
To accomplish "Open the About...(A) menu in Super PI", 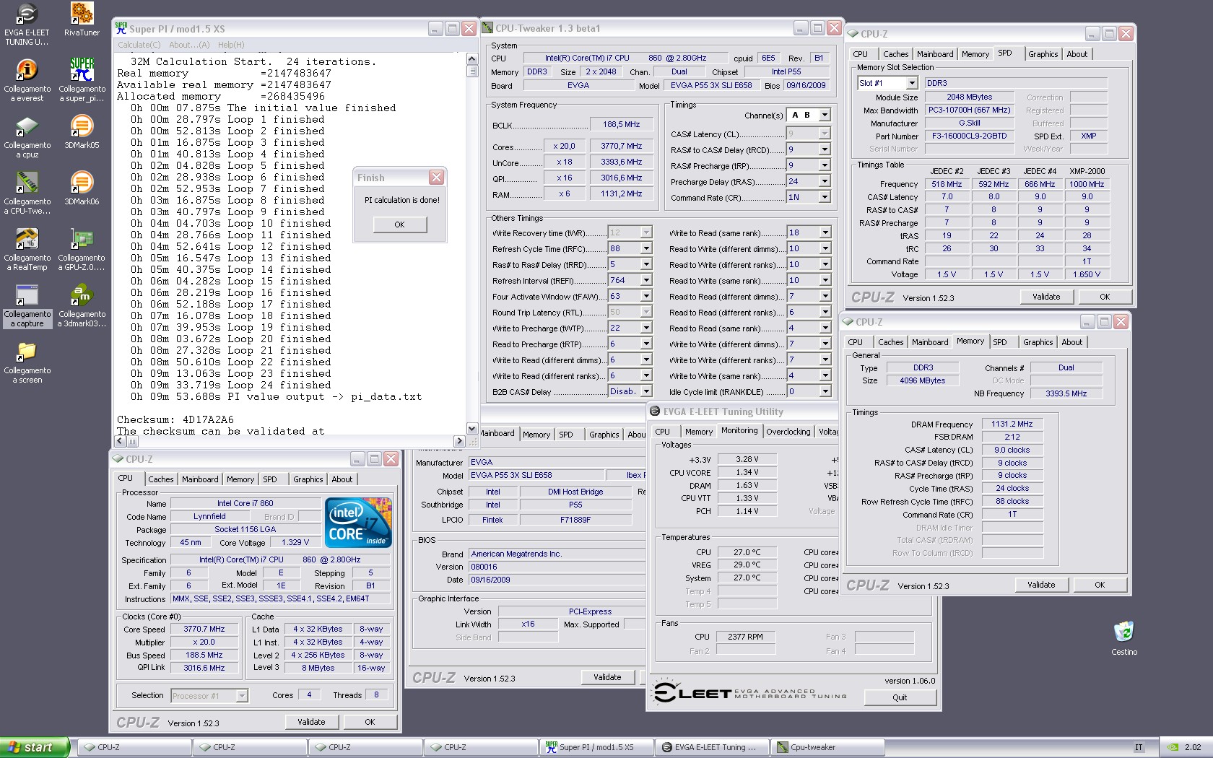I will click(189, 45).
